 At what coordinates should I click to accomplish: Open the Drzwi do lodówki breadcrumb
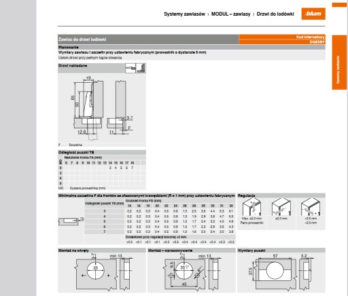(275, 14)
